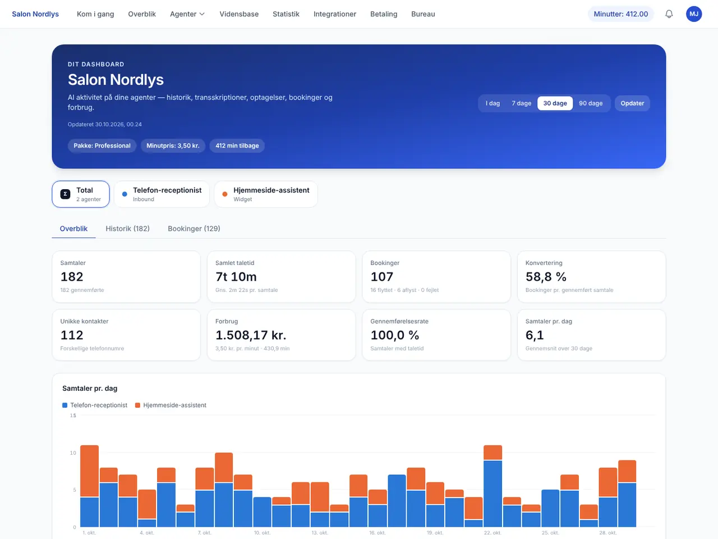Viewport: 718px width, 539px height.
Task: Click the orange dot on Hjemmeside-assistent card
Action: pos(225,194)
